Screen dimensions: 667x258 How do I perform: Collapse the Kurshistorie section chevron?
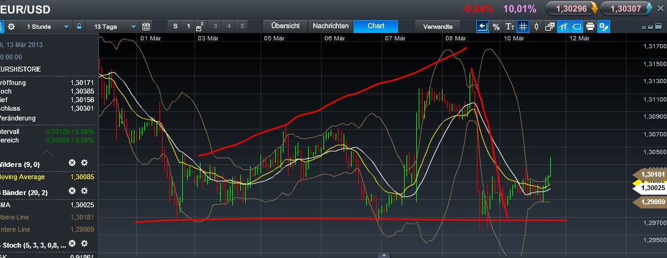[46, 153]
